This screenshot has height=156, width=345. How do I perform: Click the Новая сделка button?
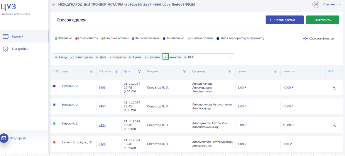[285, 20]
